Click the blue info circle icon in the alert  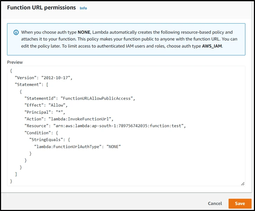tap(16, 32)
